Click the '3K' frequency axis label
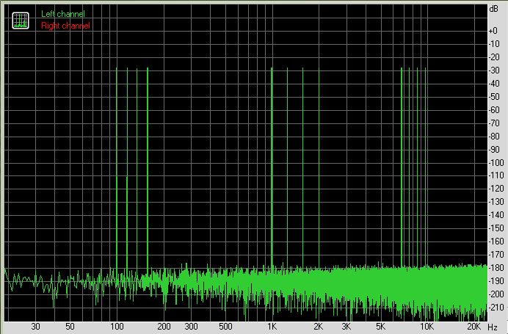 tap(346, 327)
